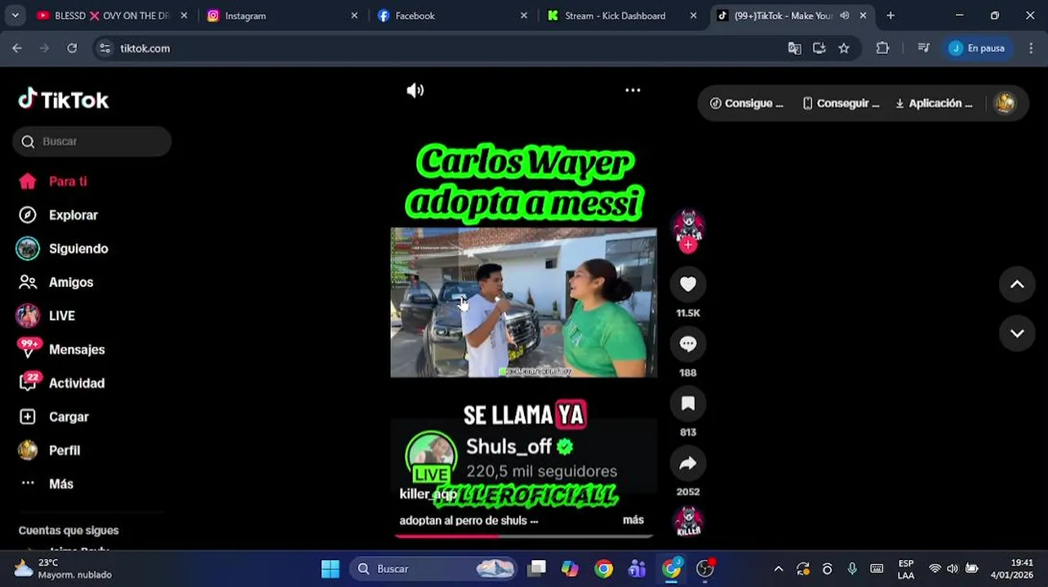Viewport: 1048px width, 587px height.
Task: Click the Windows taskbar Buscar box
Action: [x=433, y=569]
